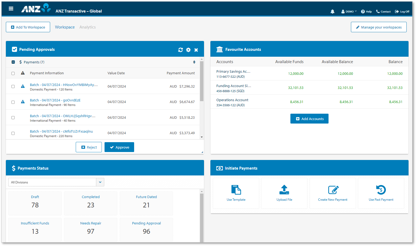The height and width of the screenshot is (246, 416).
Task: Click the Add Accounts button
Action: [309, 119]
